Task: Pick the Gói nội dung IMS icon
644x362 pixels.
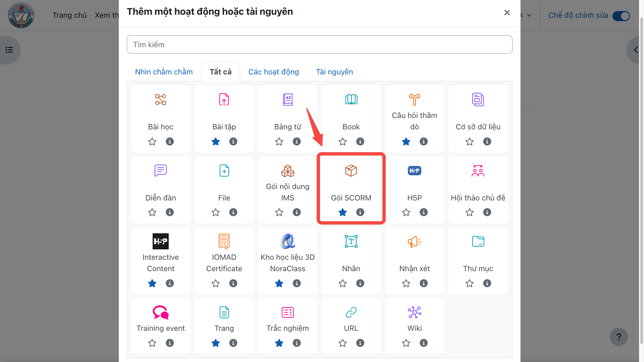Action: [x=288, y=171]
